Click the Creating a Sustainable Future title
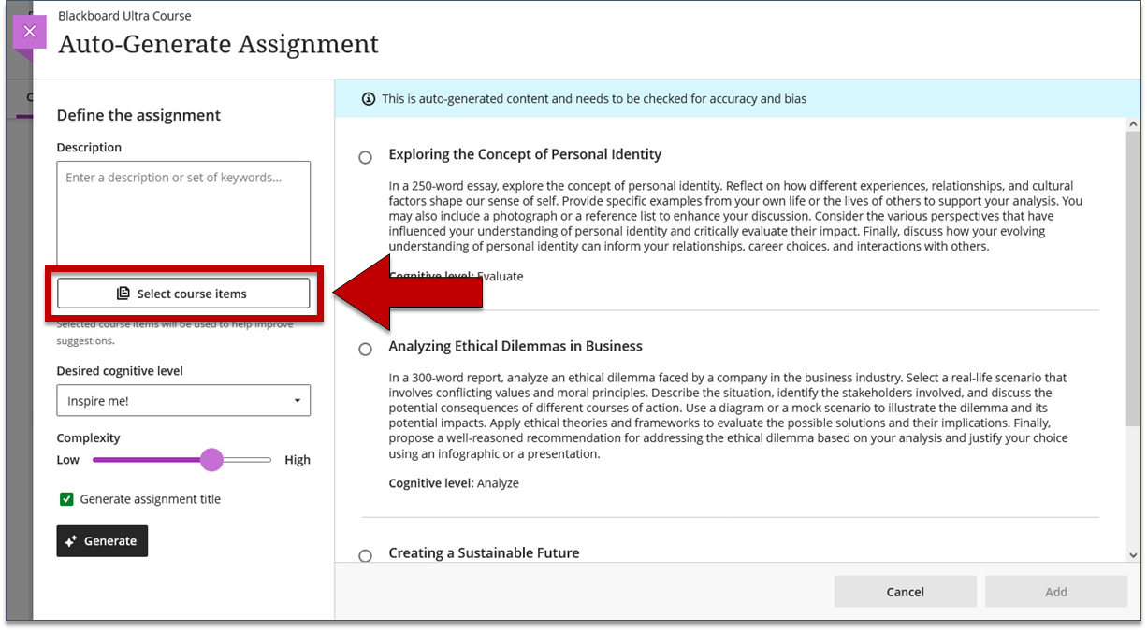Viewport: 1147px width, 631px height. coord(484,552)
